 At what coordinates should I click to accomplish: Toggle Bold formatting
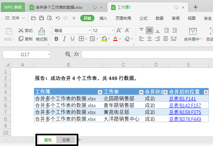click(56, 39)
